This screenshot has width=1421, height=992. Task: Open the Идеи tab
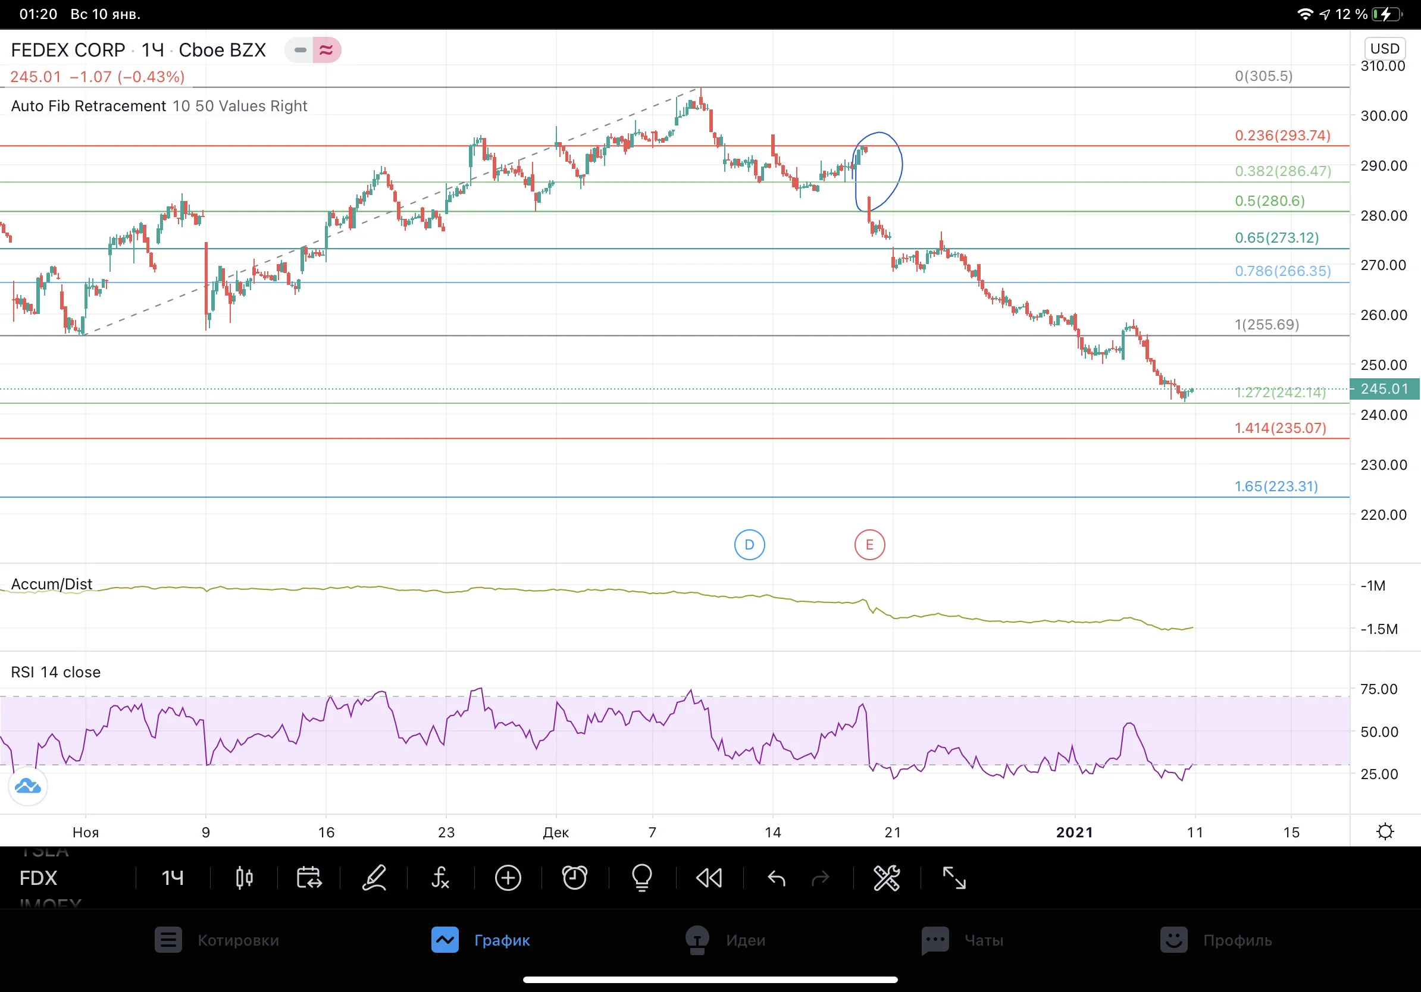pyautogui.click(x=725, y=940)
